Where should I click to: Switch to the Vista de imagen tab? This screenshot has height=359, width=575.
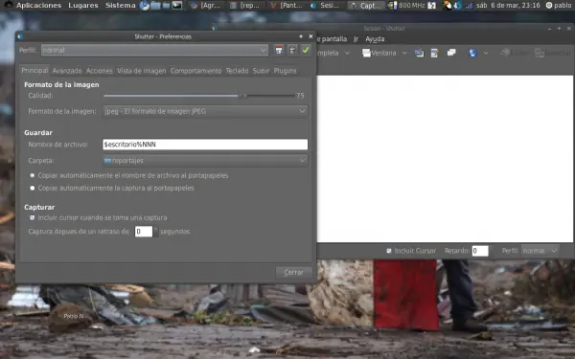pos(142,71)
